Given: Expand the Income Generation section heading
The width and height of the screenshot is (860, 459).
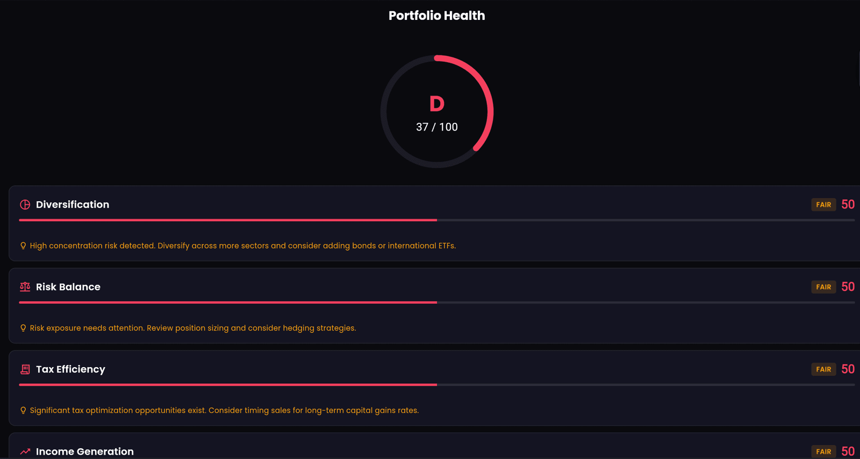Looking at the screenshot, I should 85,451.
